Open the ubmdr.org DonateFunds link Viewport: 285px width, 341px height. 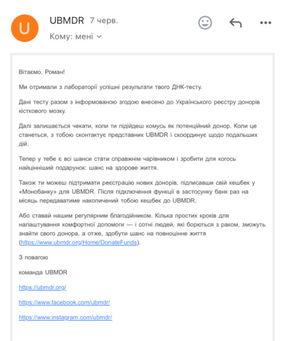point(79,242)
